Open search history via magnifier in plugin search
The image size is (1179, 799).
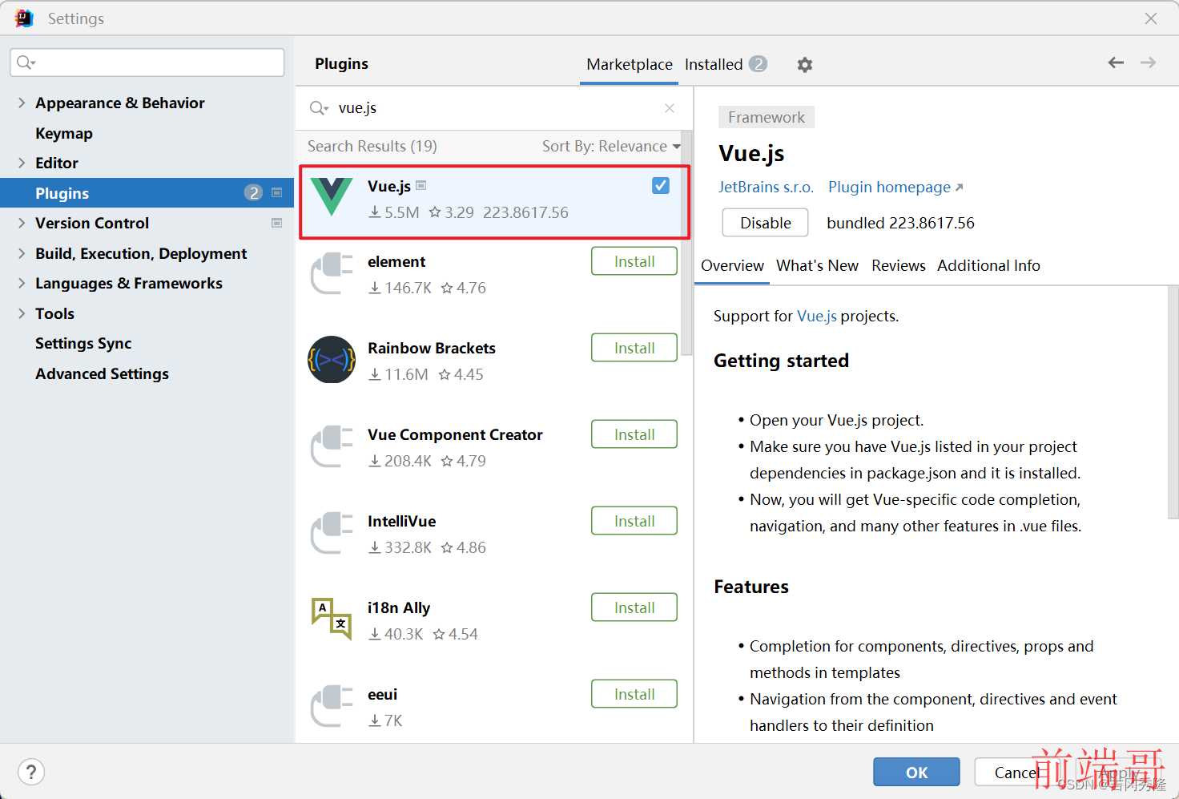[x=319, y=108]
